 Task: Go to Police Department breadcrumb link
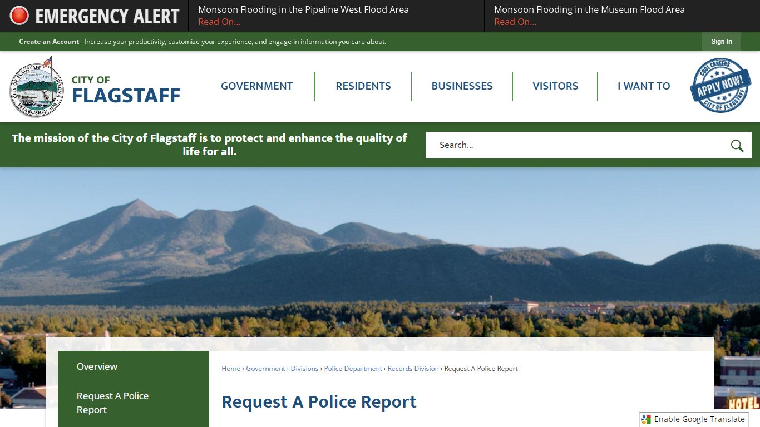(x=353, y=369)
